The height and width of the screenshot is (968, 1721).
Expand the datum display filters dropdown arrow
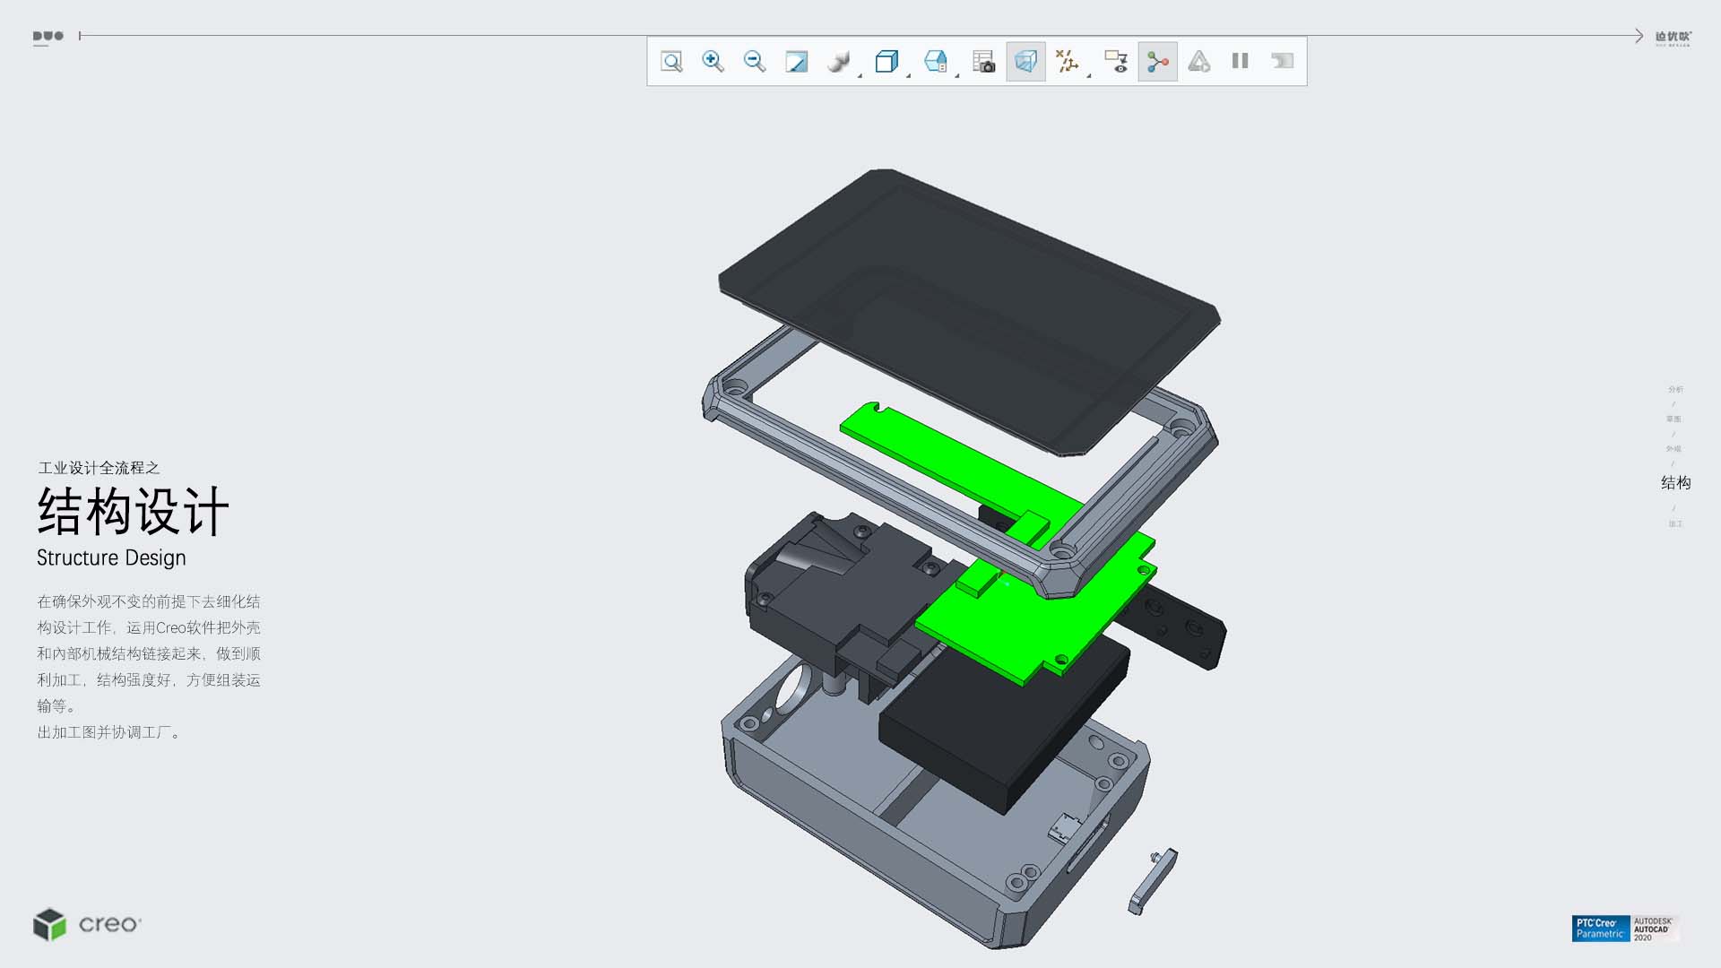(1089, 75)
